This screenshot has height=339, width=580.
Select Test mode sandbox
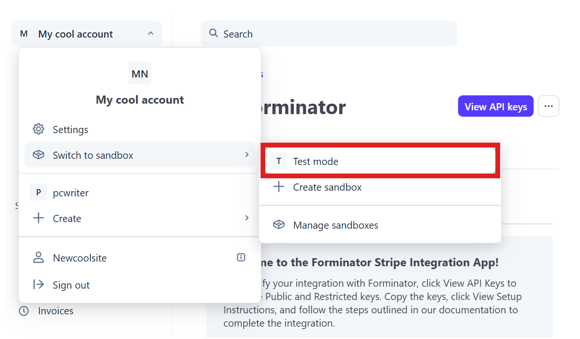click(x=380, y=161)
